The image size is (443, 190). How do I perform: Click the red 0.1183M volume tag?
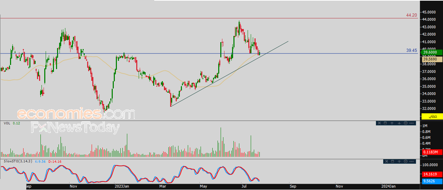coord(432,152)
